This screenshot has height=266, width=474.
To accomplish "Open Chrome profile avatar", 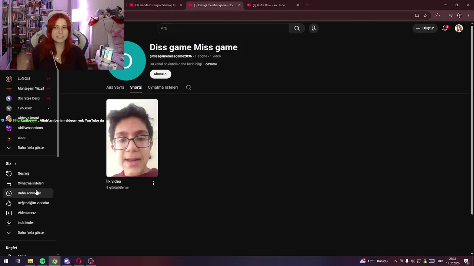I will (460, 16).
